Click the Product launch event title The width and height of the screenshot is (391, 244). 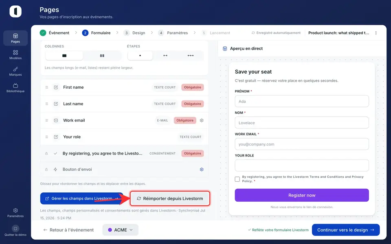338,33
